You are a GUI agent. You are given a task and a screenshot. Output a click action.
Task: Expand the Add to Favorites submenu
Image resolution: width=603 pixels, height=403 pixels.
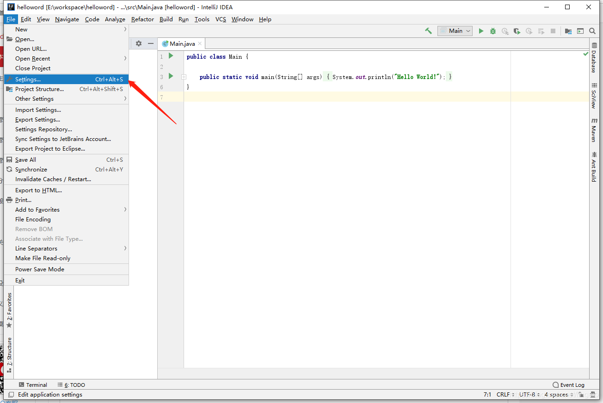click(66, 209)
